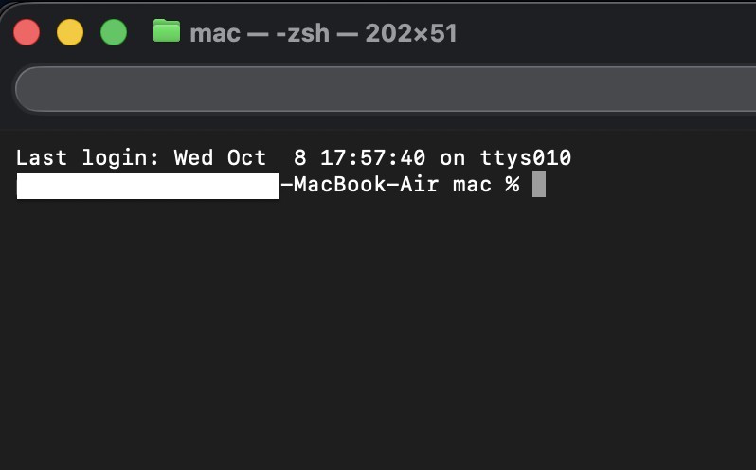
Task: Click "-zsh" in the window title
Action: point(301,33)
